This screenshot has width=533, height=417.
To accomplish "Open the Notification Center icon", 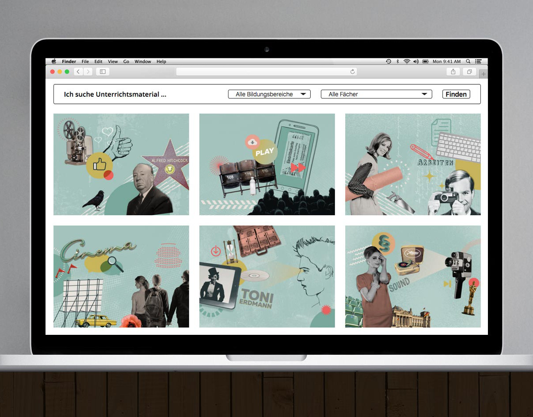I will pyautogui.click(x=478, y=61).
